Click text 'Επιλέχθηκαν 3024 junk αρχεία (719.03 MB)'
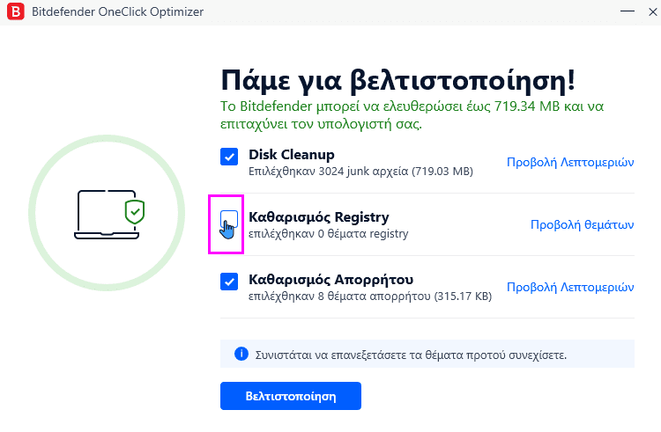 point(360,172)
